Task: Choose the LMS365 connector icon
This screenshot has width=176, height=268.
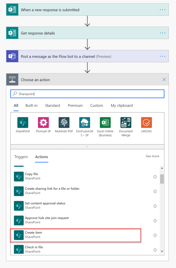Action: tap(146, 122)
